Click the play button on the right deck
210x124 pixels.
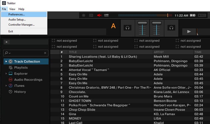[189, 32]
